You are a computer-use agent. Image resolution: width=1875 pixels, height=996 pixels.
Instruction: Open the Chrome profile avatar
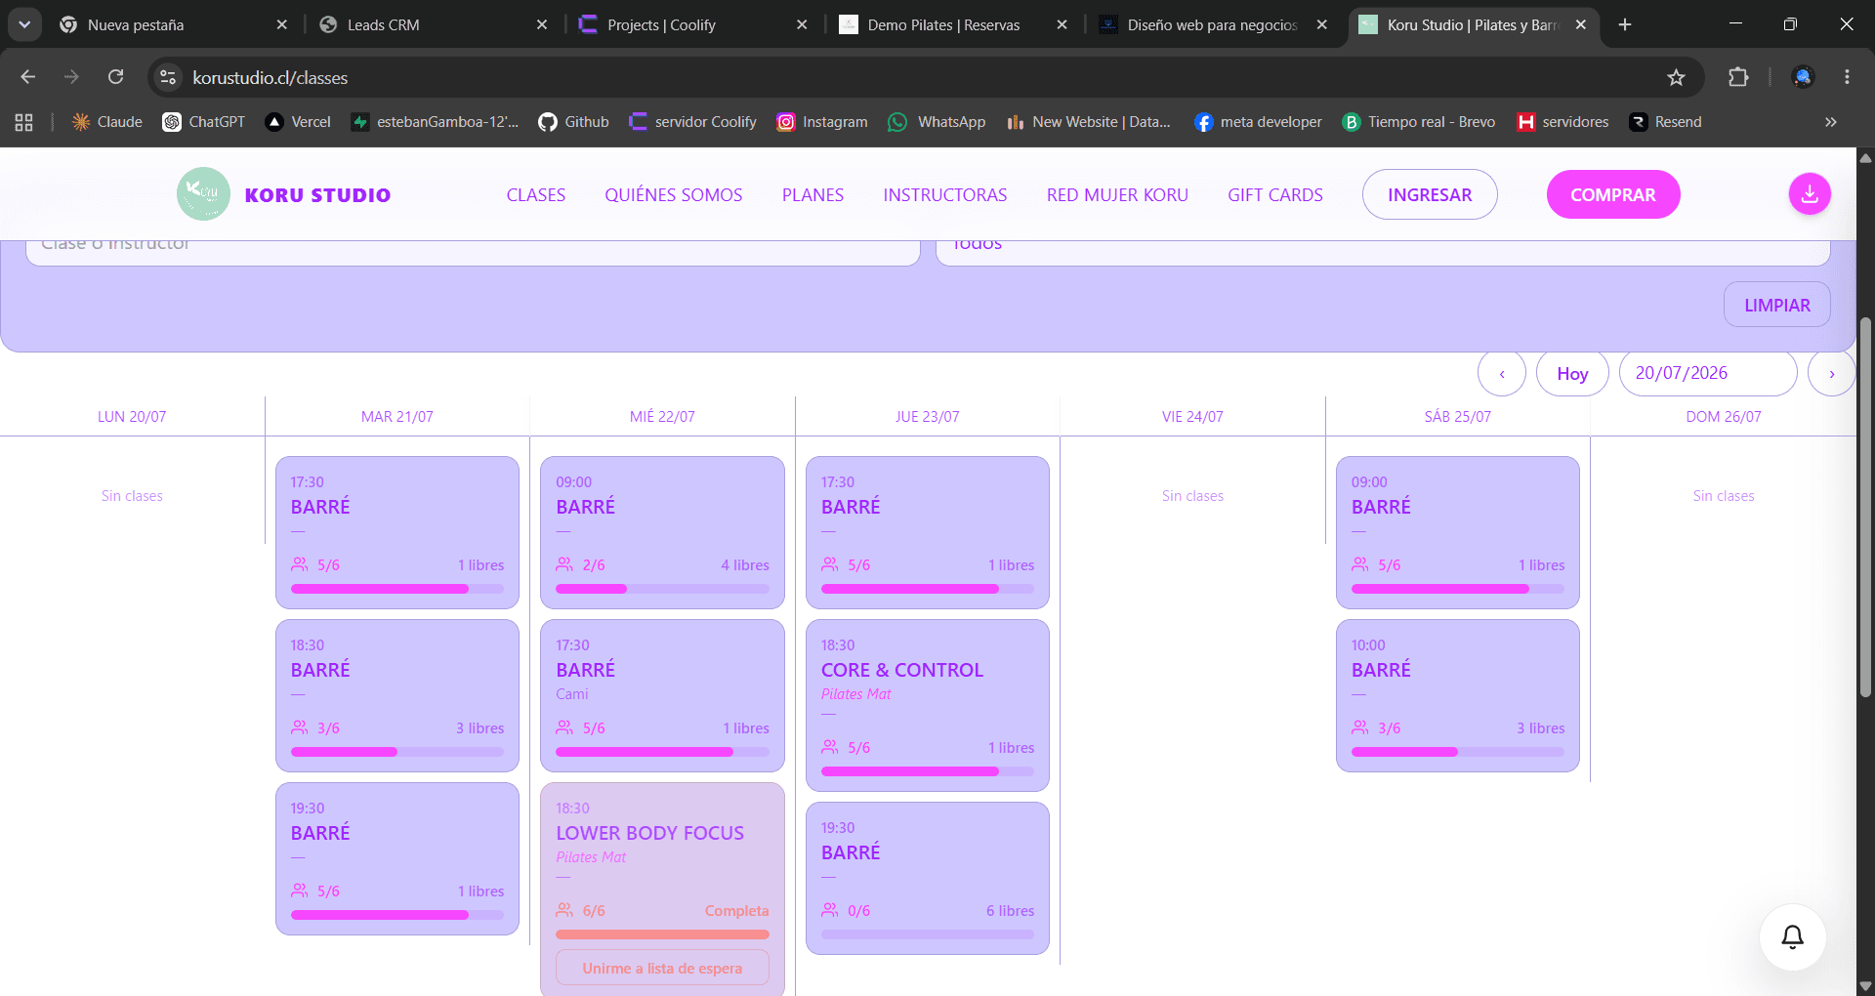[x=1803, y=77]
